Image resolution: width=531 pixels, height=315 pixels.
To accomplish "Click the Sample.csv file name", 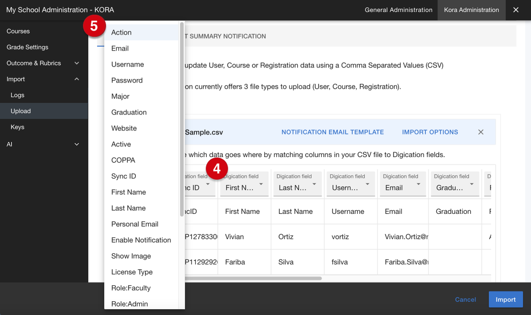I will [x=204, y=133].
